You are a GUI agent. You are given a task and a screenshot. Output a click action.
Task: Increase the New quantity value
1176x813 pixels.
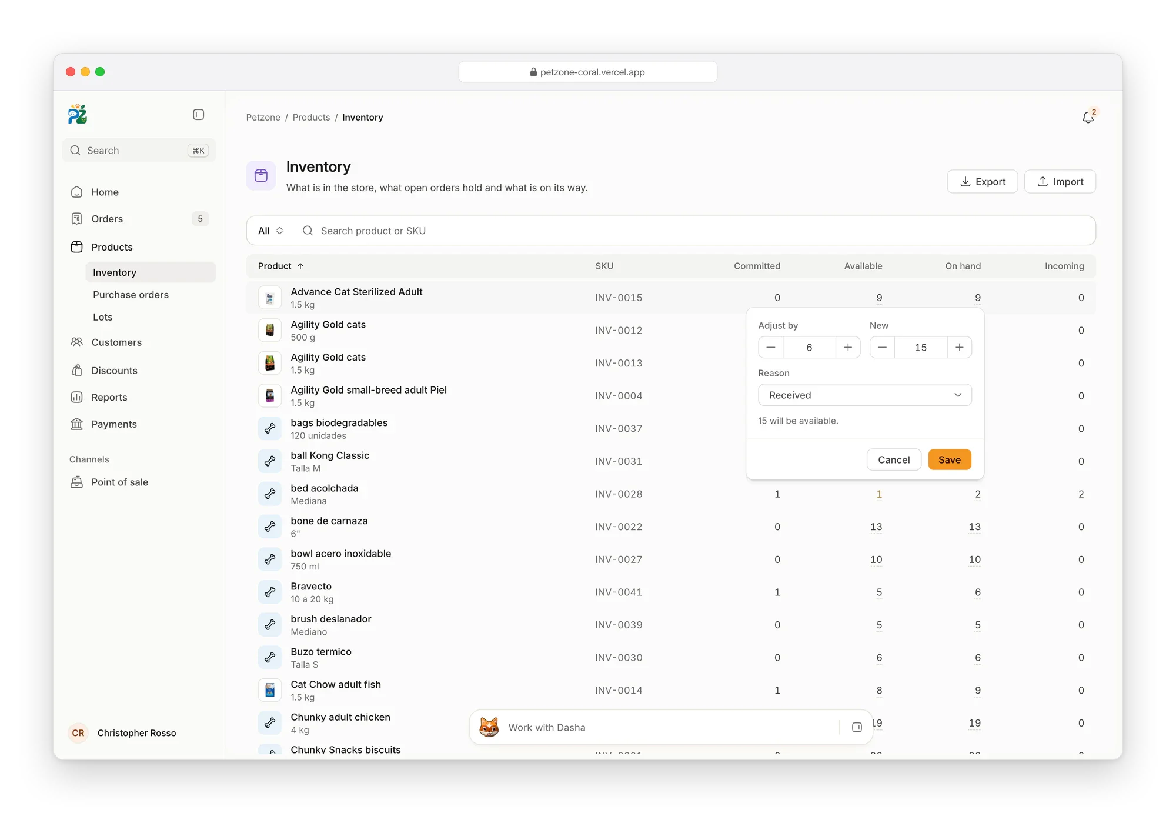960,348
